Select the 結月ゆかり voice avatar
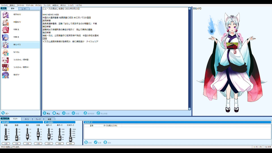The width and height of the screenshot is (272, 153). click(x=5, y=15)
